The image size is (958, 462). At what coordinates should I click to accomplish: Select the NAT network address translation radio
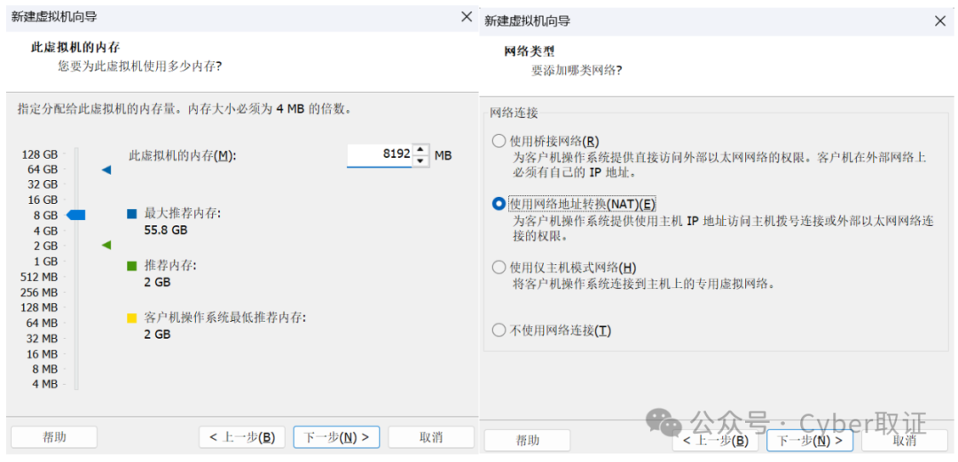[x=499, y=203]
